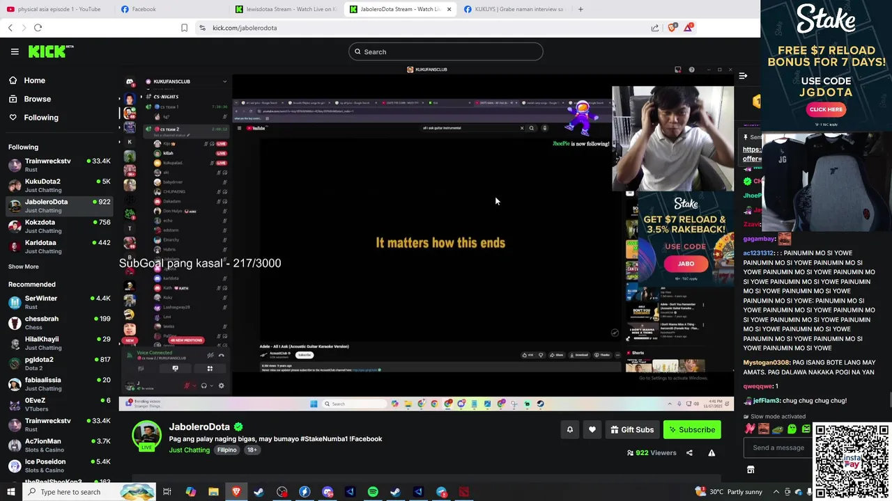The width and height of the screenshot is (892, 501).
Task: Open Dota 2 from the taskbar
Action: pos(464,492)
